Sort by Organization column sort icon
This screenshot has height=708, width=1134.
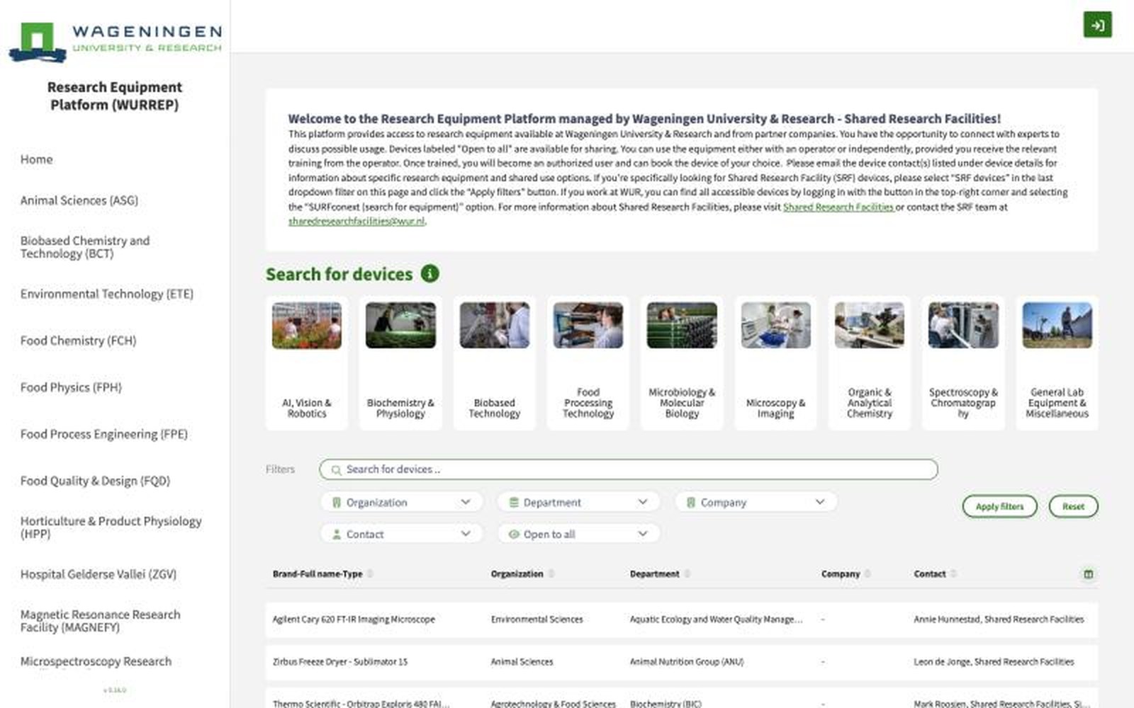(551, 574)
